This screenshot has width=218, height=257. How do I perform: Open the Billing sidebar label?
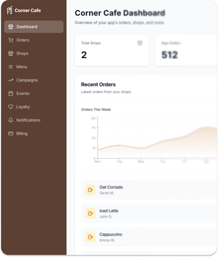[22, 134]
